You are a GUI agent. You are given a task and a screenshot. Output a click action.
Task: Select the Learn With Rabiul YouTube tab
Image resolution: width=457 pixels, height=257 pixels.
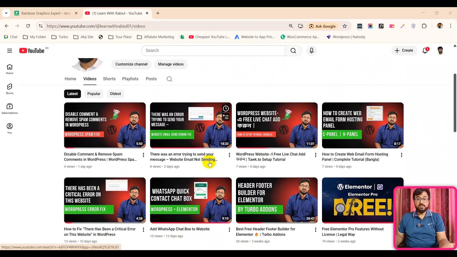pyautogui.click(x=117, y=13)
